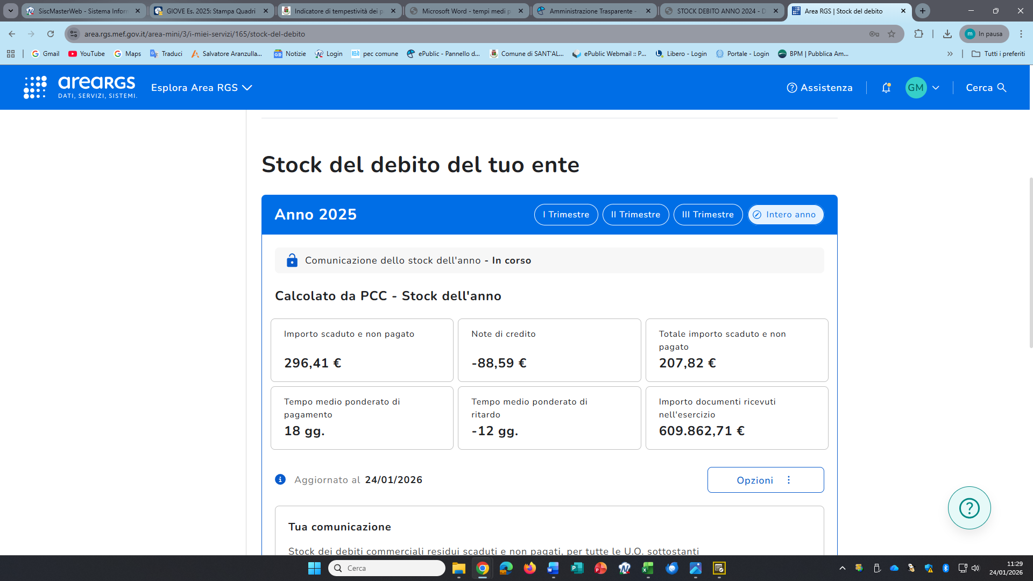This screenshot has width=1033, height=581.
Task: Click the Assistenza link
Action: 819,88
